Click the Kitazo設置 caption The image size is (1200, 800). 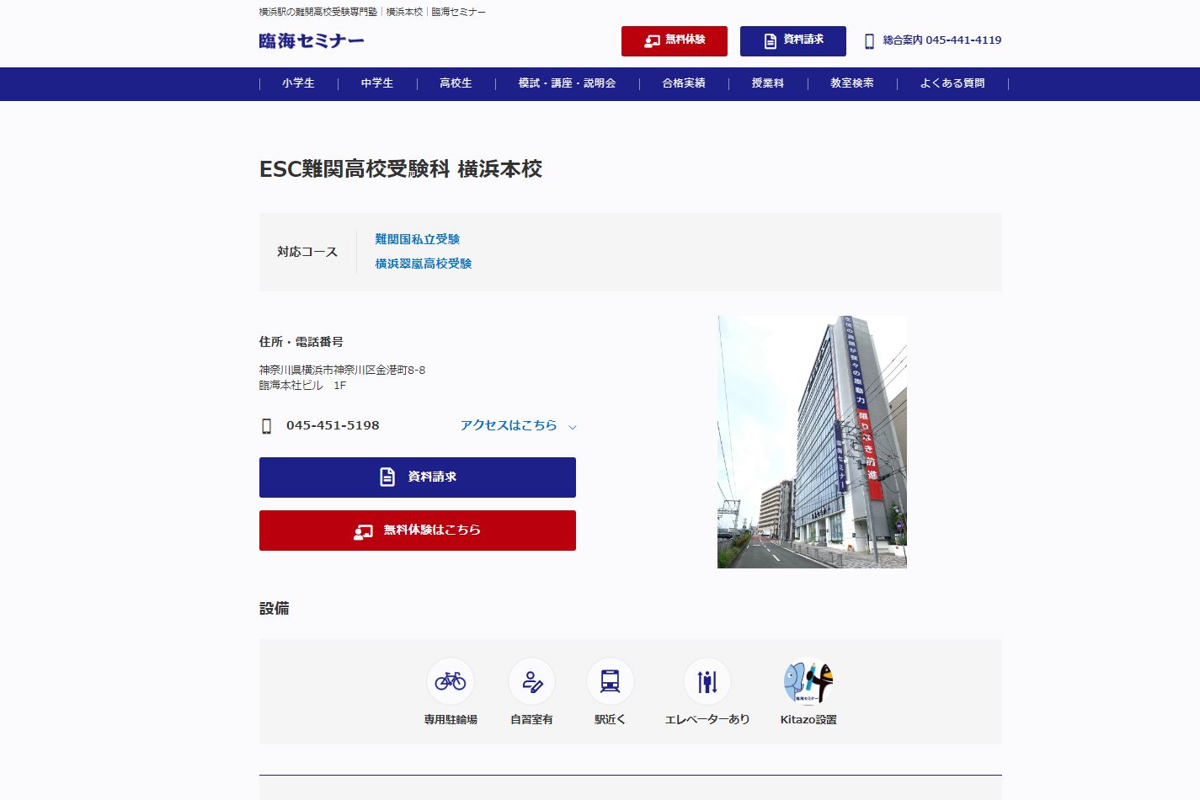tap(808, 720)
